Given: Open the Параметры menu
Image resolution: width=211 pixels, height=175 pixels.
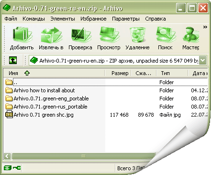Looking at the screenshot, I should coord(126,19).
